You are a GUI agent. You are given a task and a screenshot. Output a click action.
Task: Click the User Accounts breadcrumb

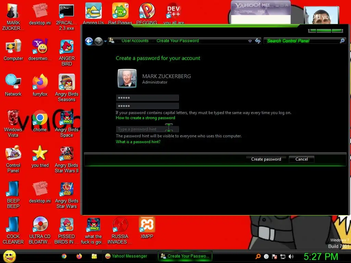(x=135, y=41)
